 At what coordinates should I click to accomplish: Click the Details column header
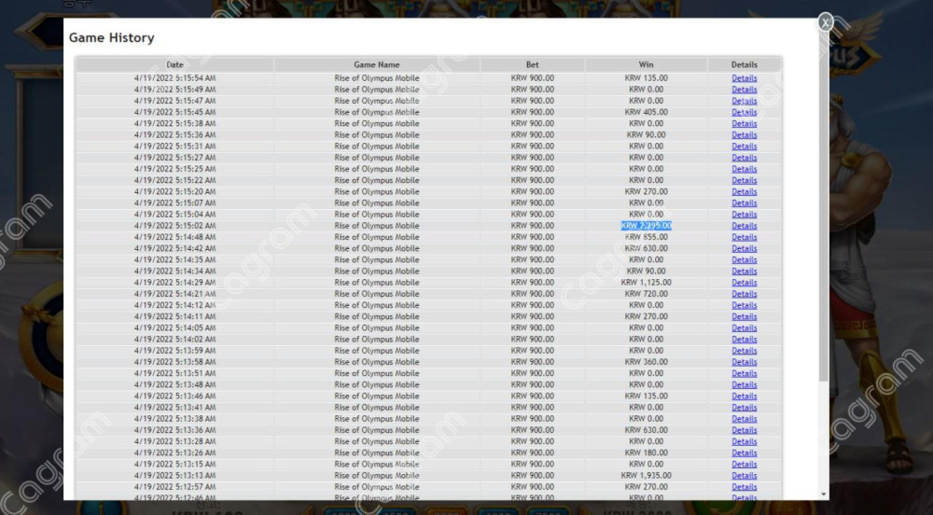744,65
